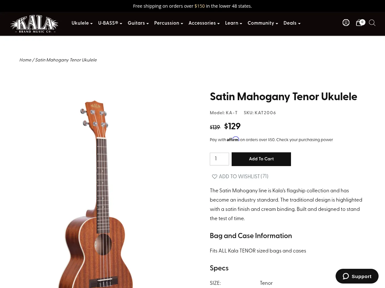Click the Affirm payment logo
This screenshot has width=385, height=288.
click(x=233, y=139)
